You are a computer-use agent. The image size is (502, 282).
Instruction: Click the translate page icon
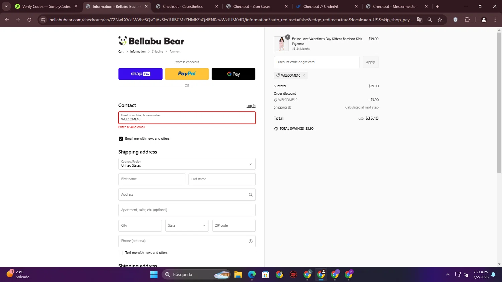[420, 20]
